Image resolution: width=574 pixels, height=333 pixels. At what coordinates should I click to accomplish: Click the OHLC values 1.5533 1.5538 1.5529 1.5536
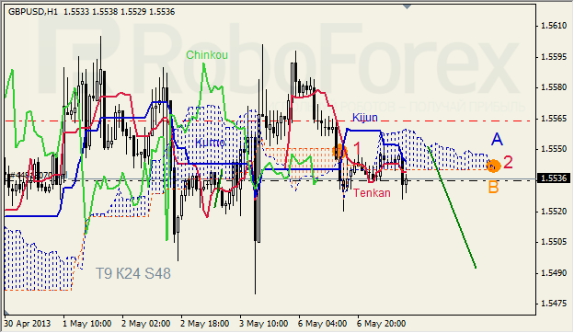[x=120, y=12]
